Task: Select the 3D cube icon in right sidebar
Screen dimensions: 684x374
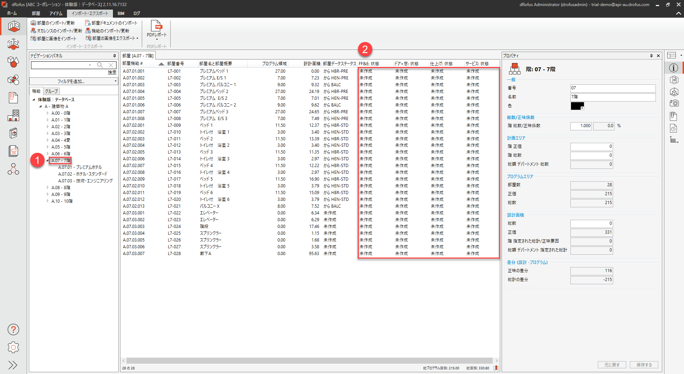Action: point(674,92)
